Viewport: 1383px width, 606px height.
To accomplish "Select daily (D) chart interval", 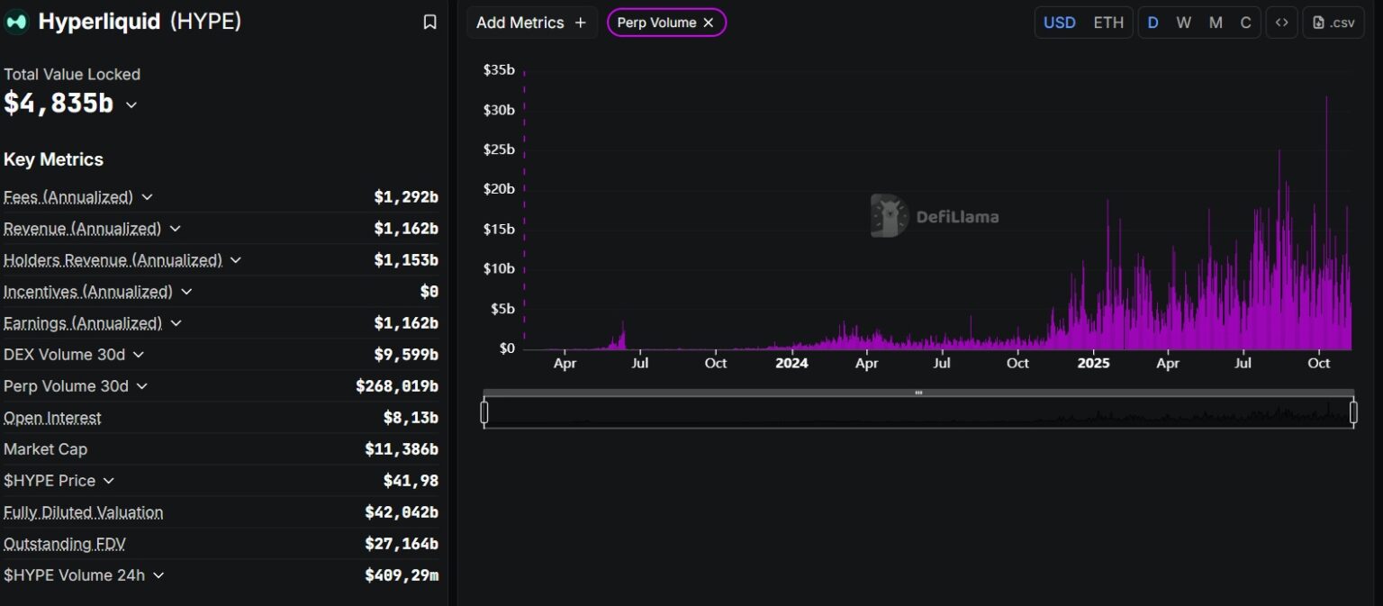I will tap(1152, 23).
